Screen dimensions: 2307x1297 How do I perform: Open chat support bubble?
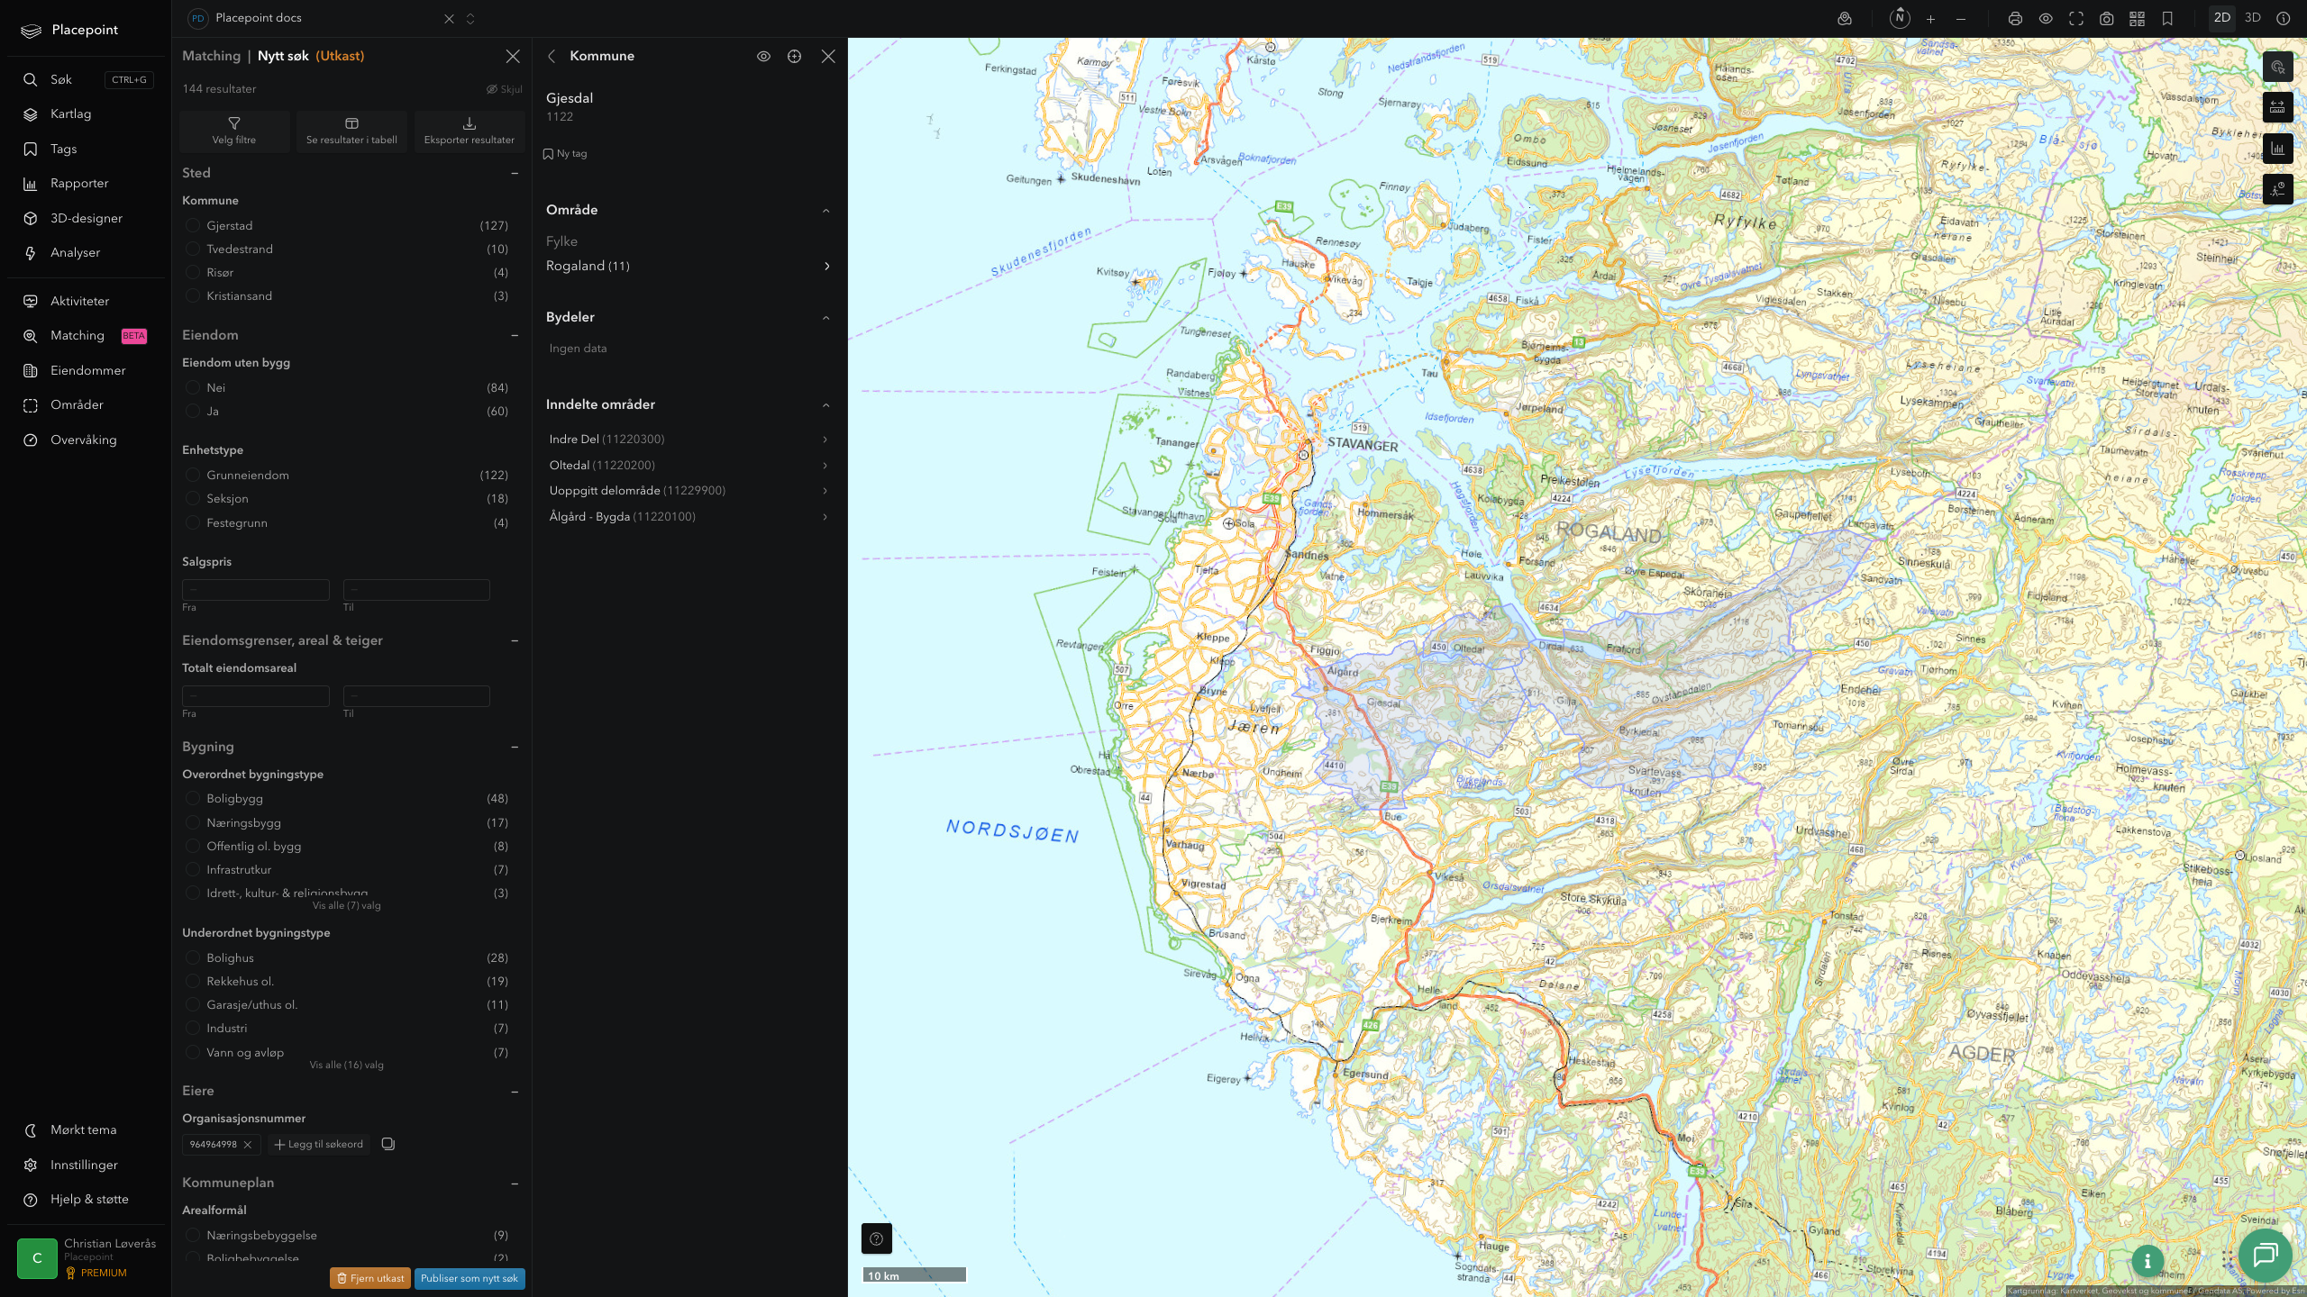tap(2265, 1255)
